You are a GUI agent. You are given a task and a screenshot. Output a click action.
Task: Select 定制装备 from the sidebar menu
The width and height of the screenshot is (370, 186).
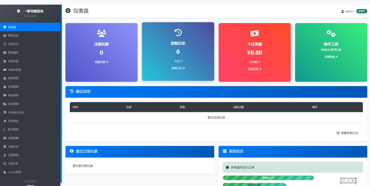tap(13, 61)
